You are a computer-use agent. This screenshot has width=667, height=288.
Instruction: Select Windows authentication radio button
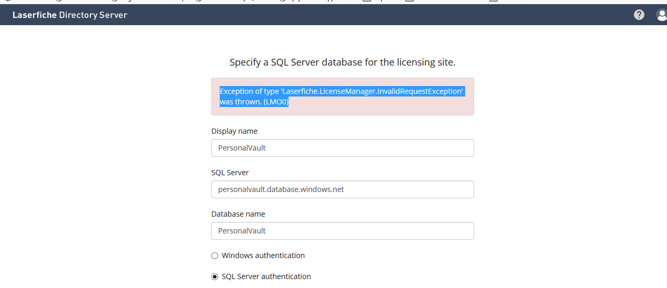coord(214,256)
